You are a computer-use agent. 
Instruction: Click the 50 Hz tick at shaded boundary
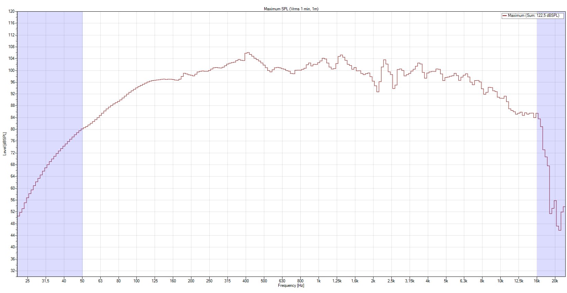coord(82,281)
